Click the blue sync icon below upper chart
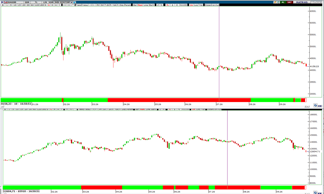This screenshot has height=194, width=324. (315, 105)
